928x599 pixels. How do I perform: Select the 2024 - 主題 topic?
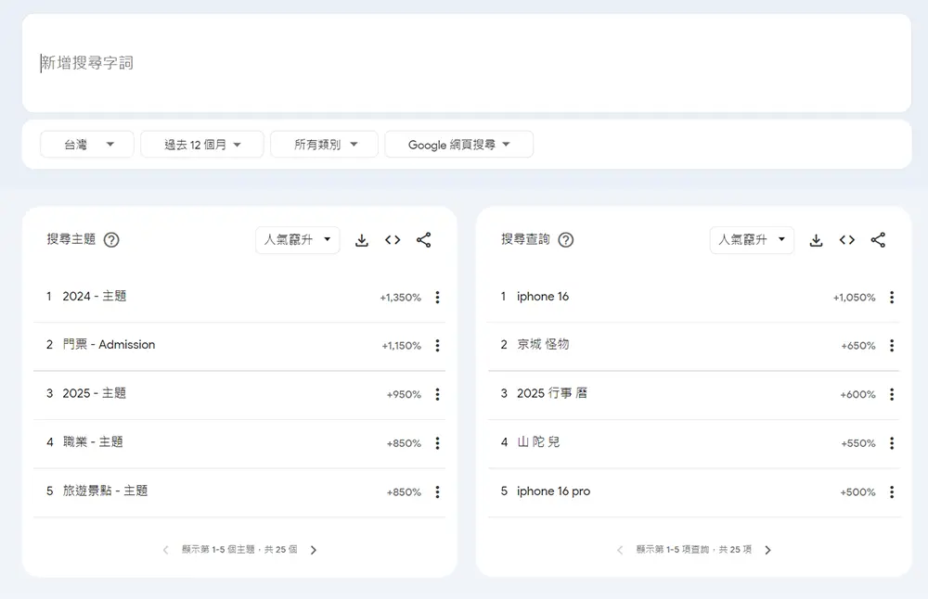[x=95, y=296]
